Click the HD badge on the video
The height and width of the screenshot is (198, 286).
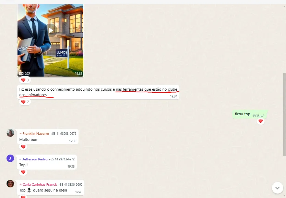point(21,74)
